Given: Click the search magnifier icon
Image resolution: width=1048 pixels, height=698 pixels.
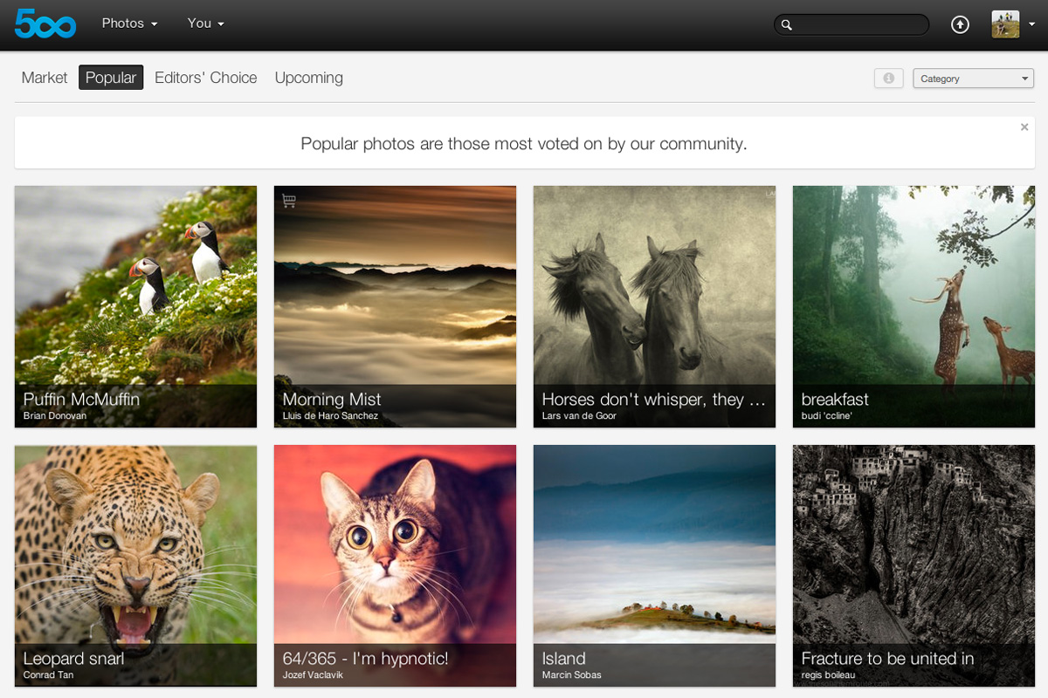Looking at the screenshot, I should point(786,25).
